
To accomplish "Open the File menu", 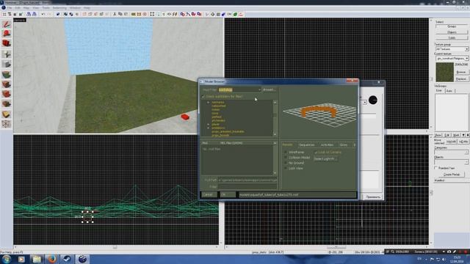I will [10, 8].
